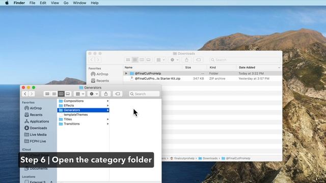Click the Search field in Downloads window
This screenshot has width=326, height=183.
click(x=245, y=60)
